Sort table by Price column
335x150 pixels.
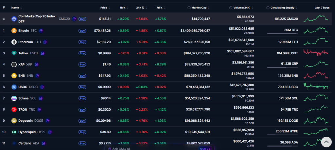pyautogui.click(x=104, y=7)
